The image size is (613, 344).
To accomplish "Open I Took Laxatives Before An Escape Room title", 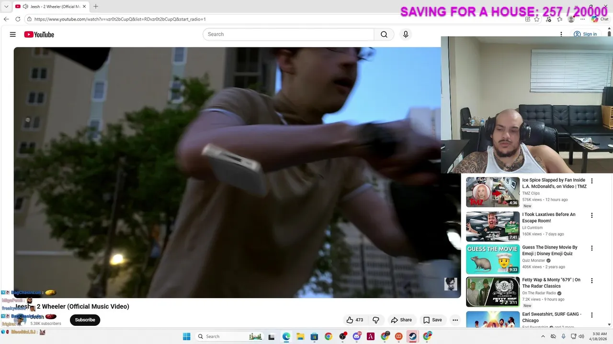I will tap(549, 217).
